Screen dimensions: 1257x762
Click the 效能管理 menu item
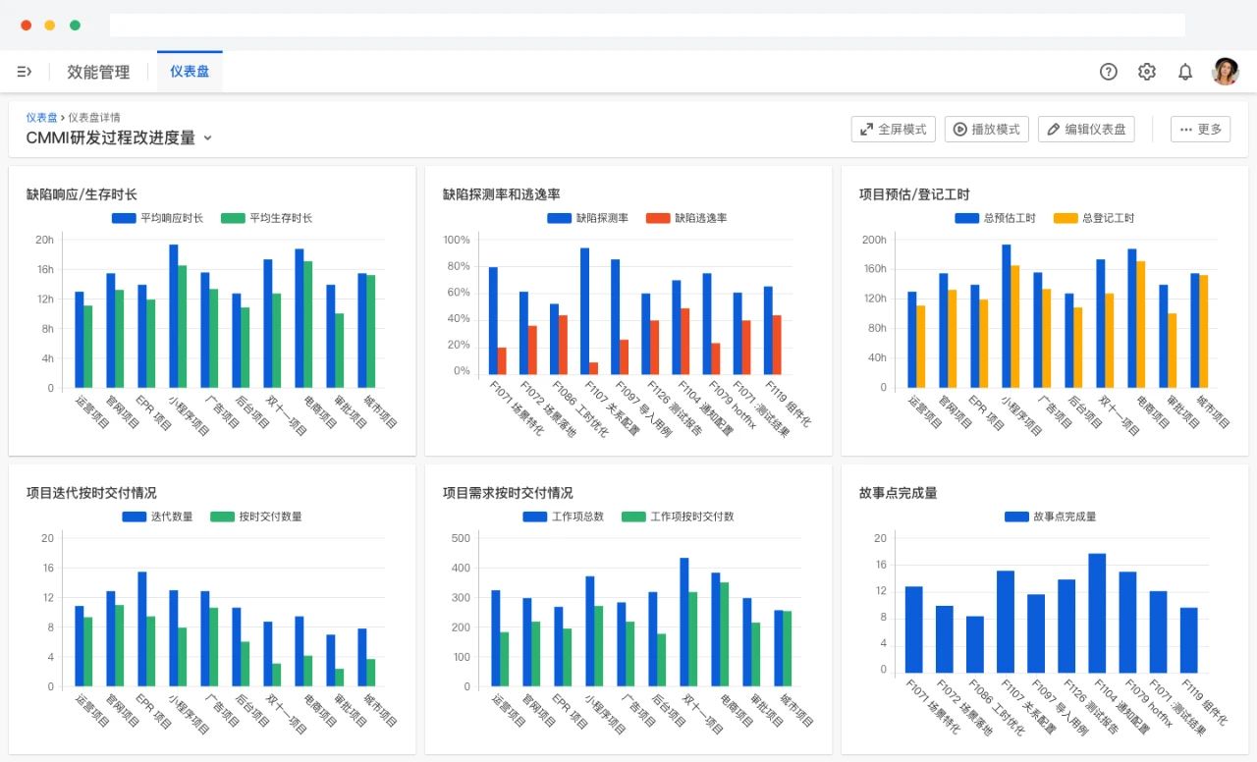pyautogui.click(x=96, y=71)
